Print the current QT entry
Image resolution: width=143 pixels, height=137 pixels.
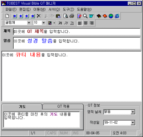[72, 16]
